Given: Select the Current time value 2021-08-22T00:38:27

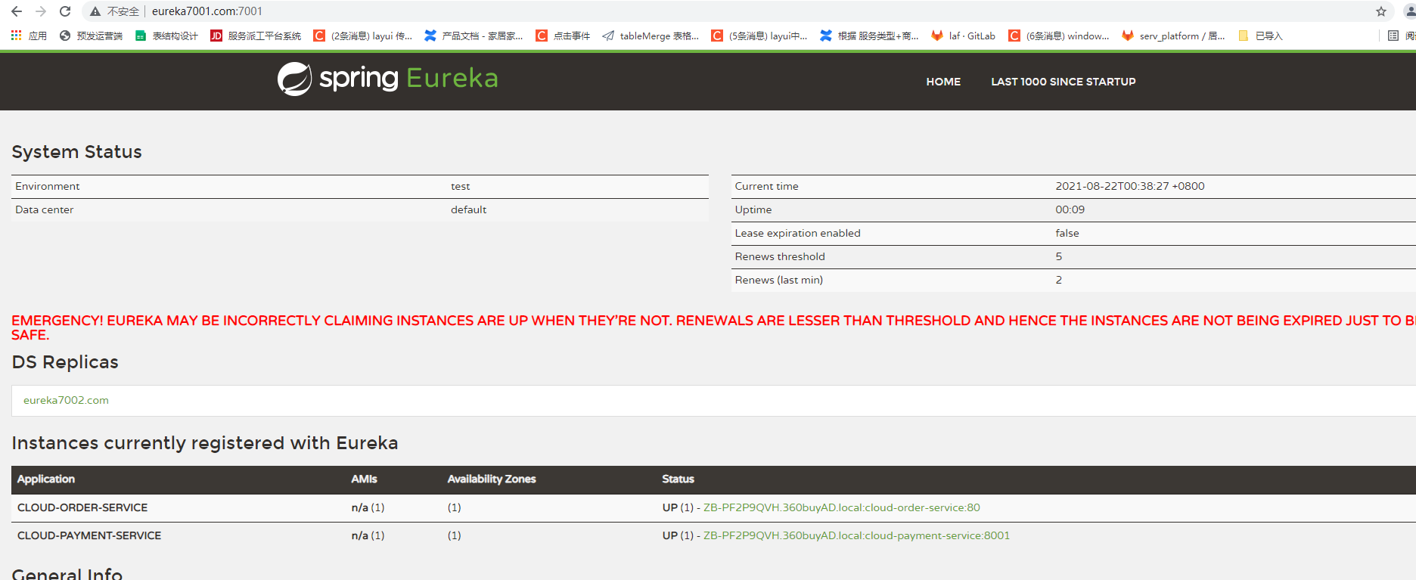Looking at the screenshot, I should [1130, 186].
